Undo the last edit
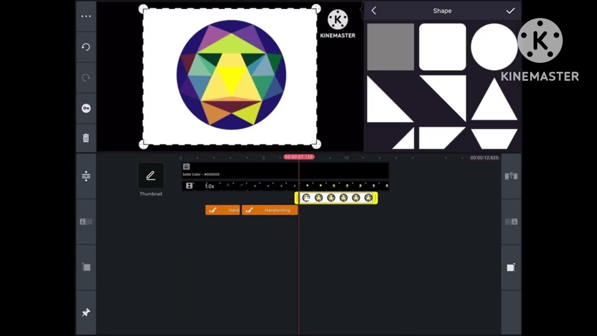The image size is (597, 336). click(x=86, y=47)
